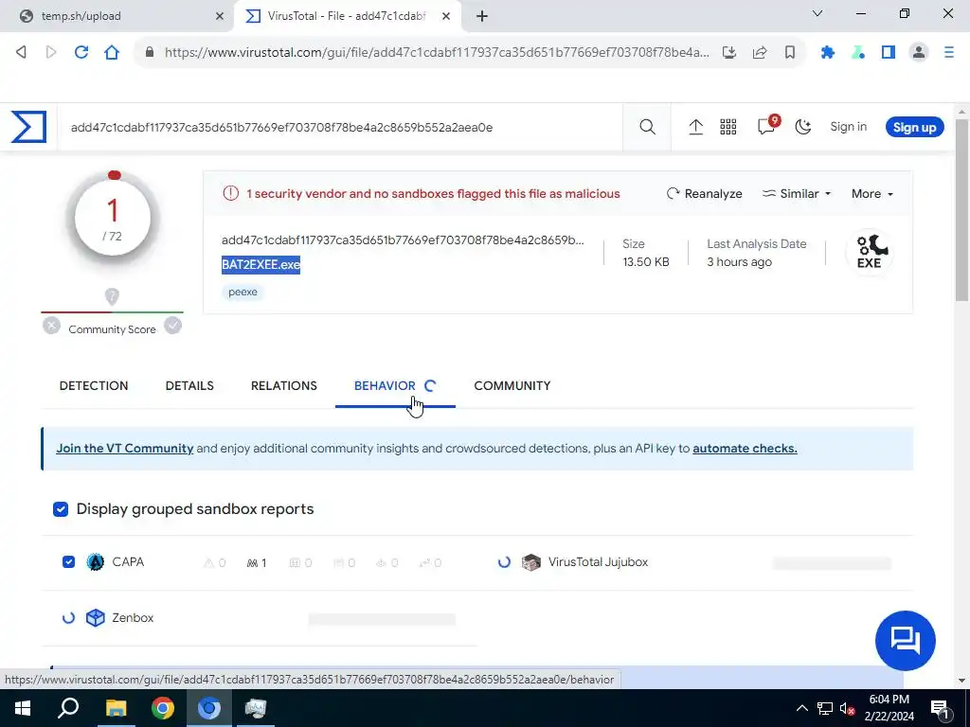Close the VirusTotal browser tab
Screen dimensions: 970x727
tap(446, 16)
